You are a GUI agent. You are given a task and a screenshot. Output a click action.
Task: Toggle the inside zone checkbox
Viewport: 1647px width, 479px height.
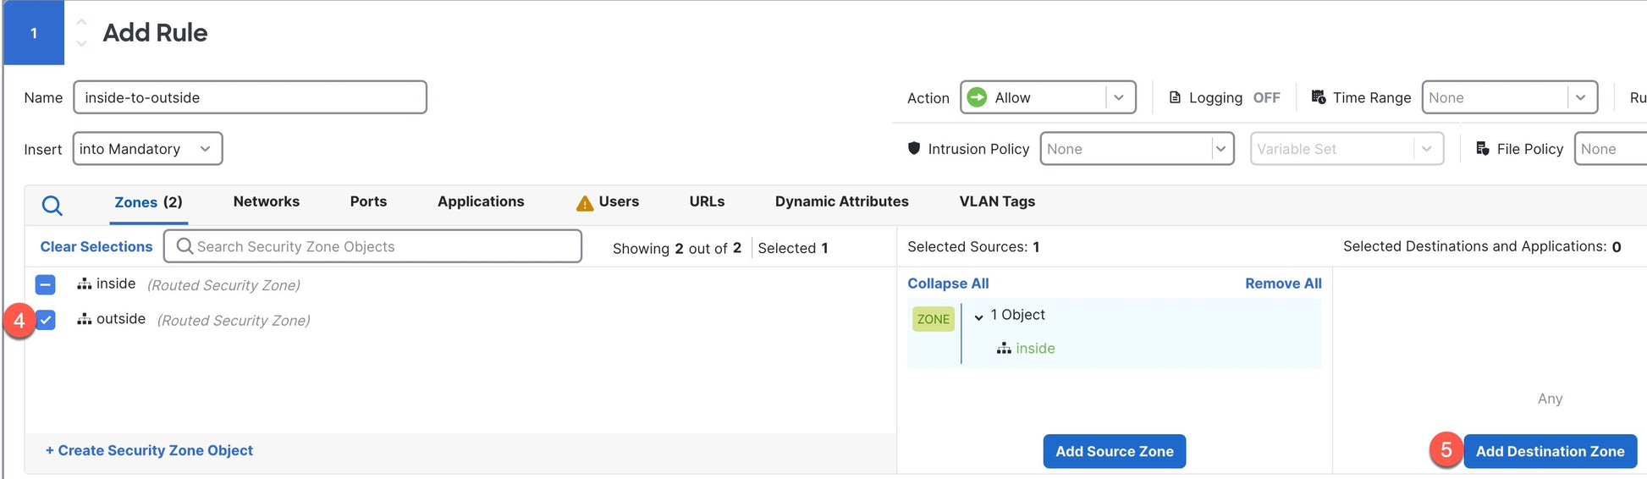click(46, 284)
